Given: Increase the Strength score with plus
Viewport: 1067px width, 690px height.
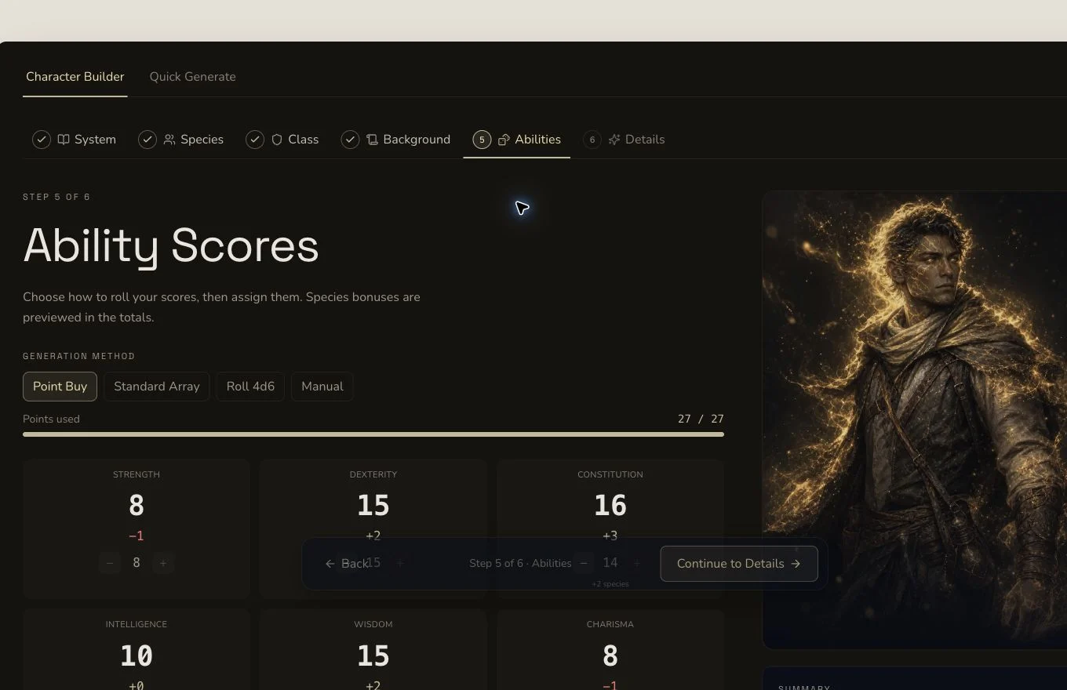Looking at the screenshot, I should click(163, 563).
